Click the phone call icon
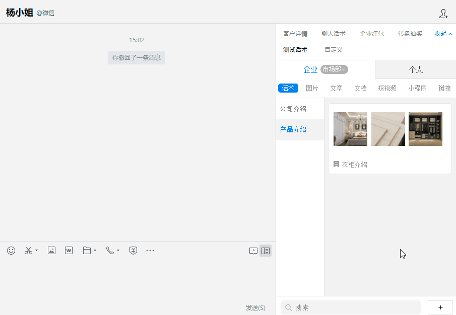 pos(110,250)
